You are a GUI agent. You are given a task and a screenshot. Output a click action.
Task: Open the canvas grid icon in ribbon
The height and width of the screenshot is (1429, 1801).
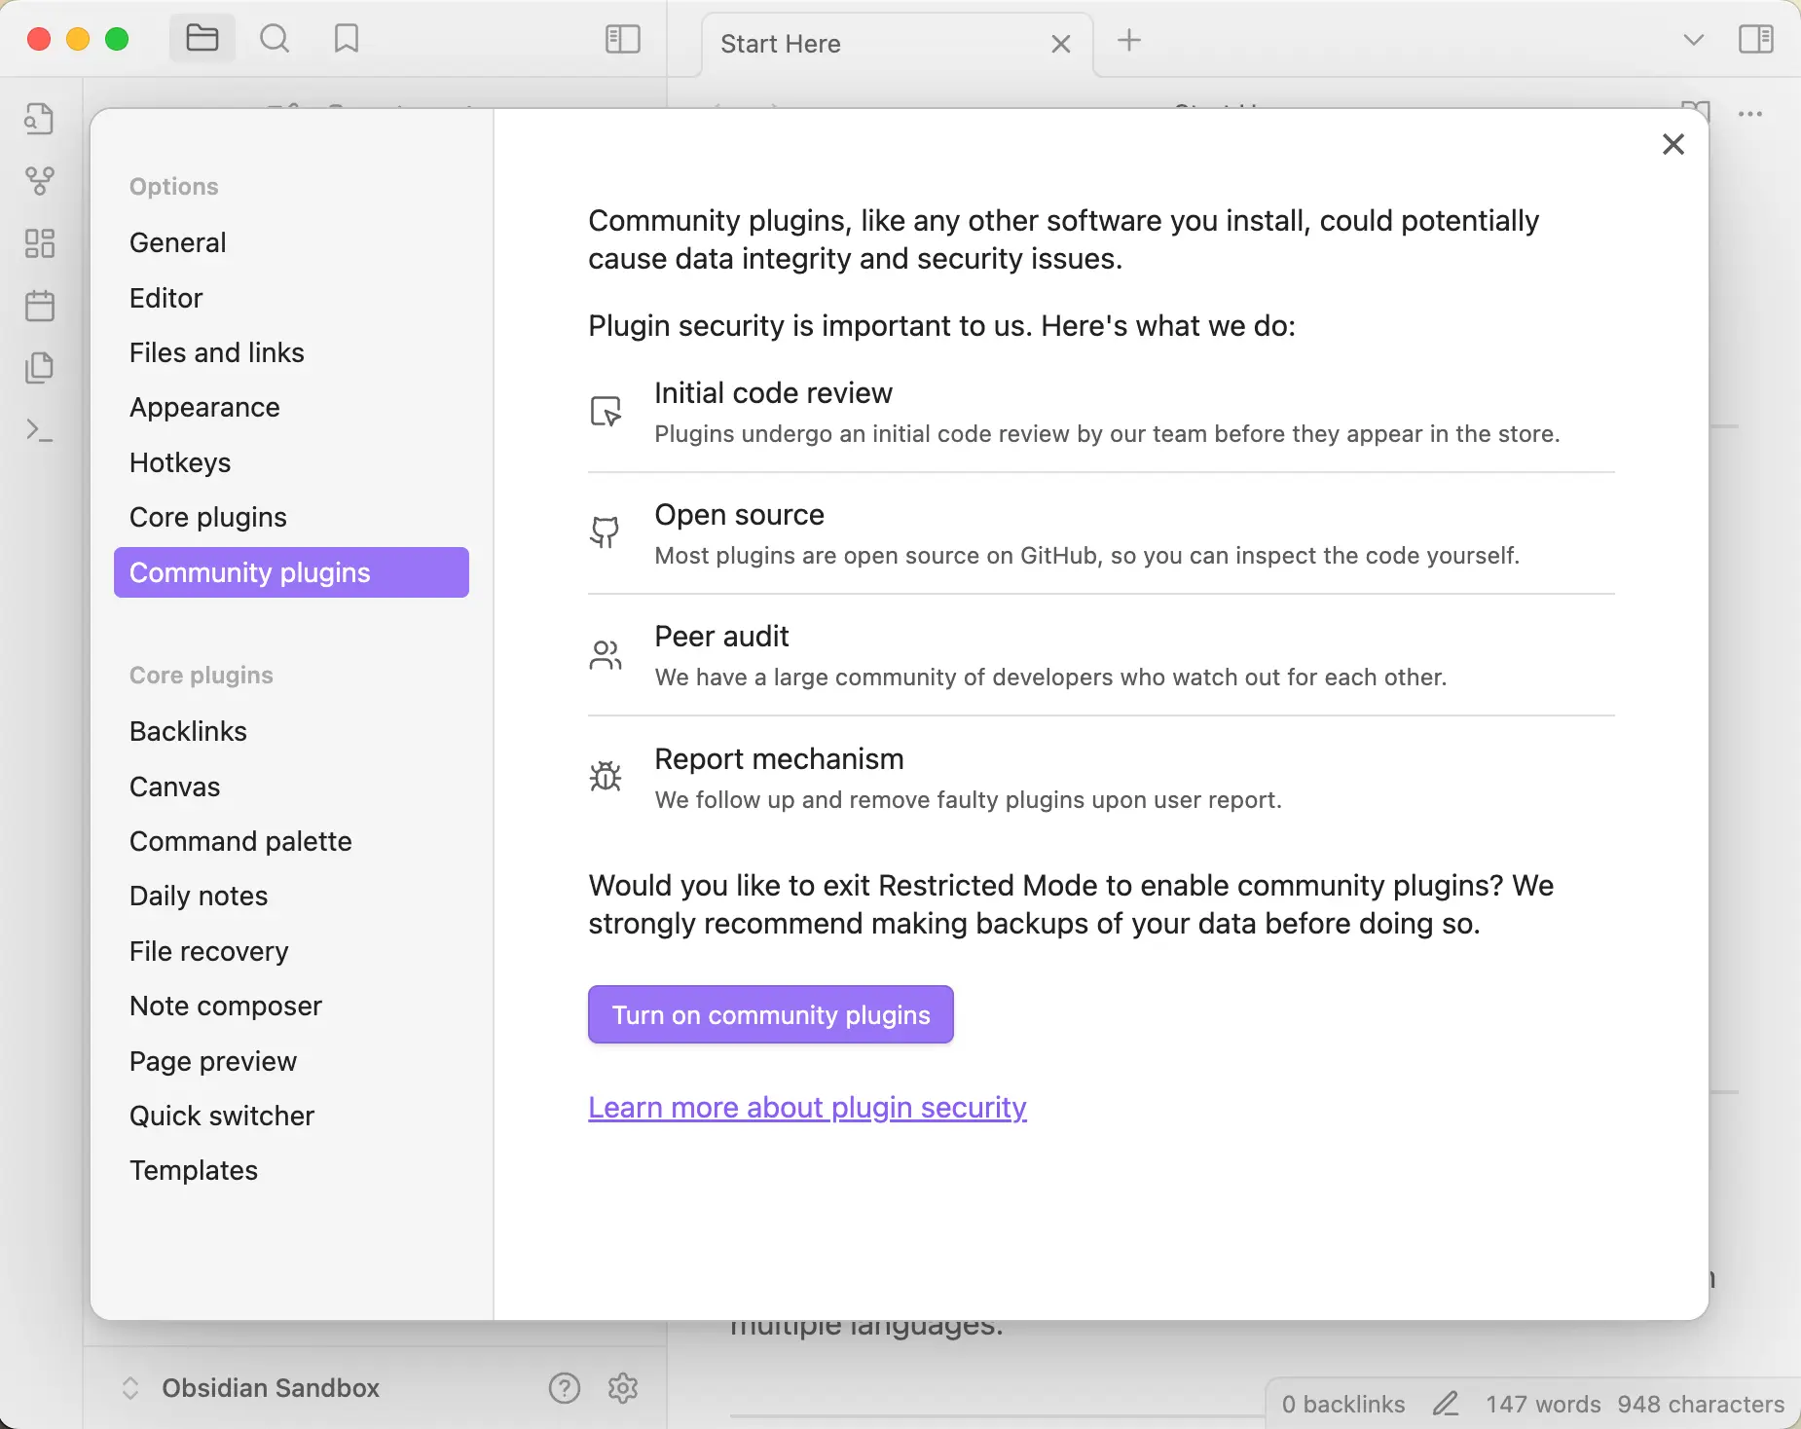click(x=40, y=243)
